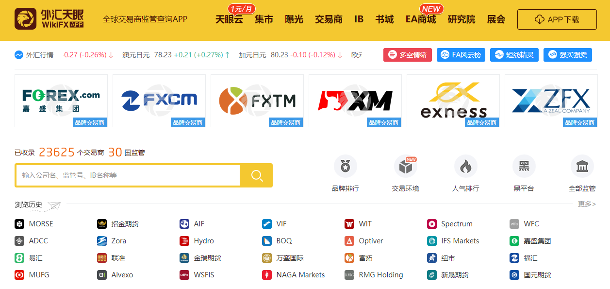The image size is (610, 289).
Task: Open the 黑平台 icon
Action: (524, 167)
